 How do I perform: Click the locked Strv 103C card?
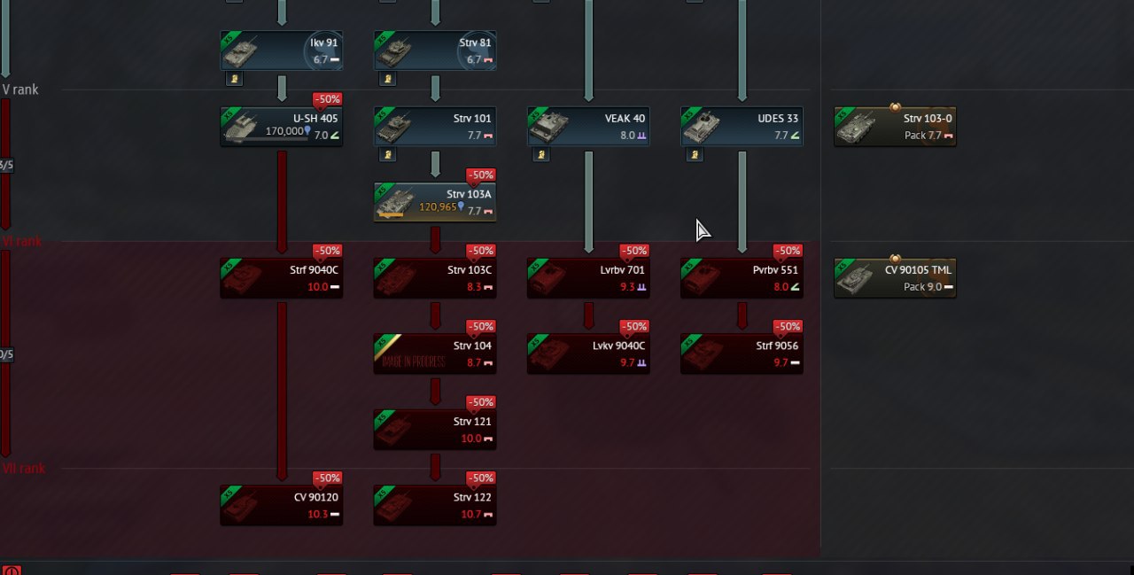click(435, 278)
